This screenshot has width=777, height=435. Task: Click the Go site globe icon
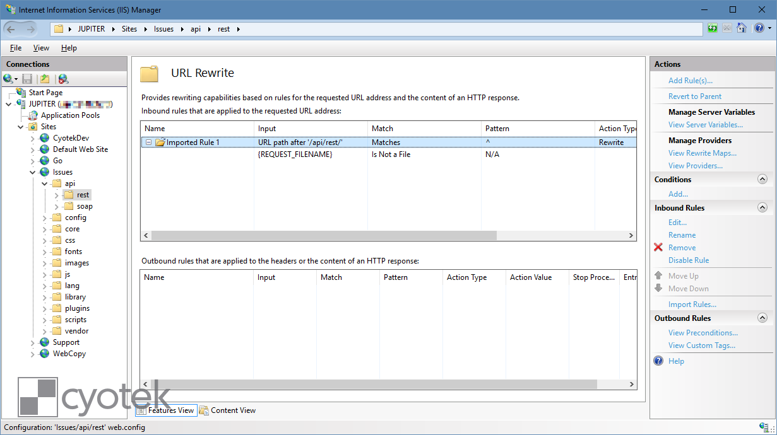44,161
